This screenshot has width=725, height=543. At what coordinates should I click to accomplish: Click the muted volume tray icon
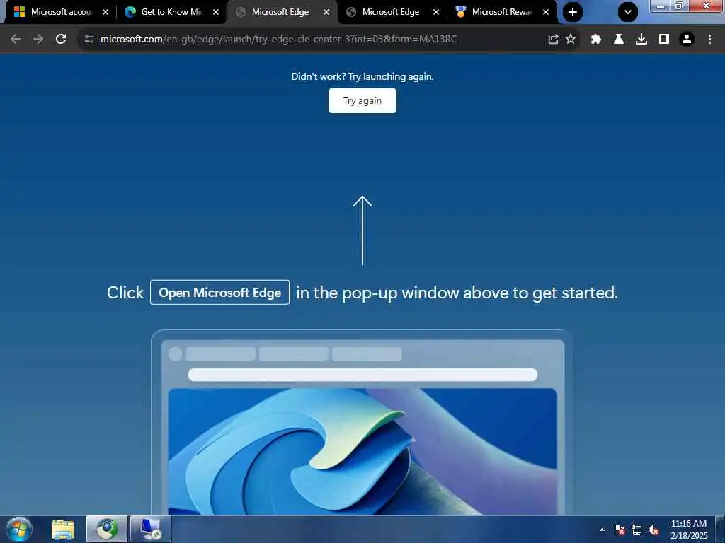[x=653, y=530]
